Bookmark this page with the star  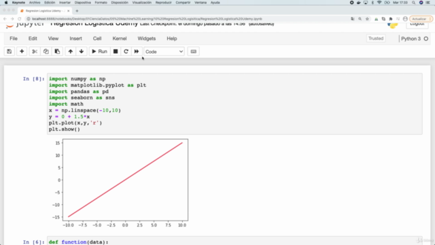[x=367, y=19]
